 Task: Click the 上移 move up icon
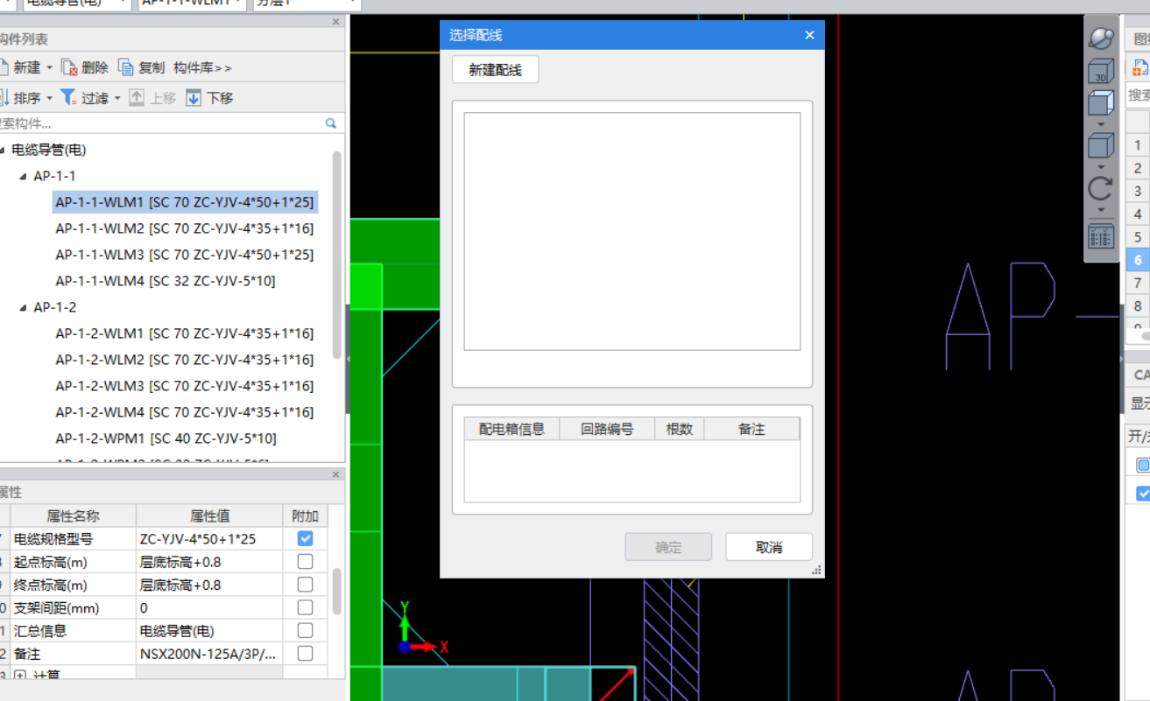click(137, 98)
